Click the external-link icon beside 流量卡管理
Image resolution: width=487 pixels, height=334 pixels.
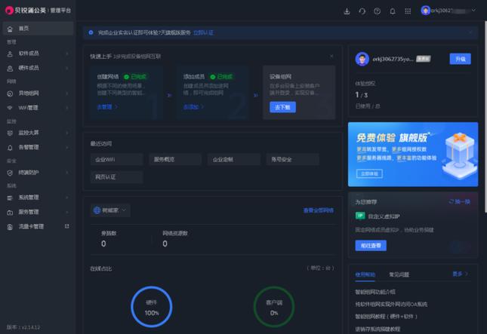tap(66, 226)
